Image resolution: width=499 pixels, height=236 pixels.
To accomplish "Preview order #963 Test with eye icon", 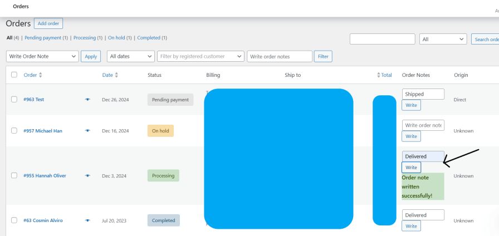I will [x=87, y=100].
